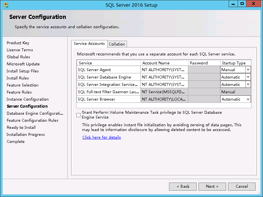Viewport: 263px width, 197px height.
Task: Click Microsoft Update step in sidebar
Action: click(23, 64)
